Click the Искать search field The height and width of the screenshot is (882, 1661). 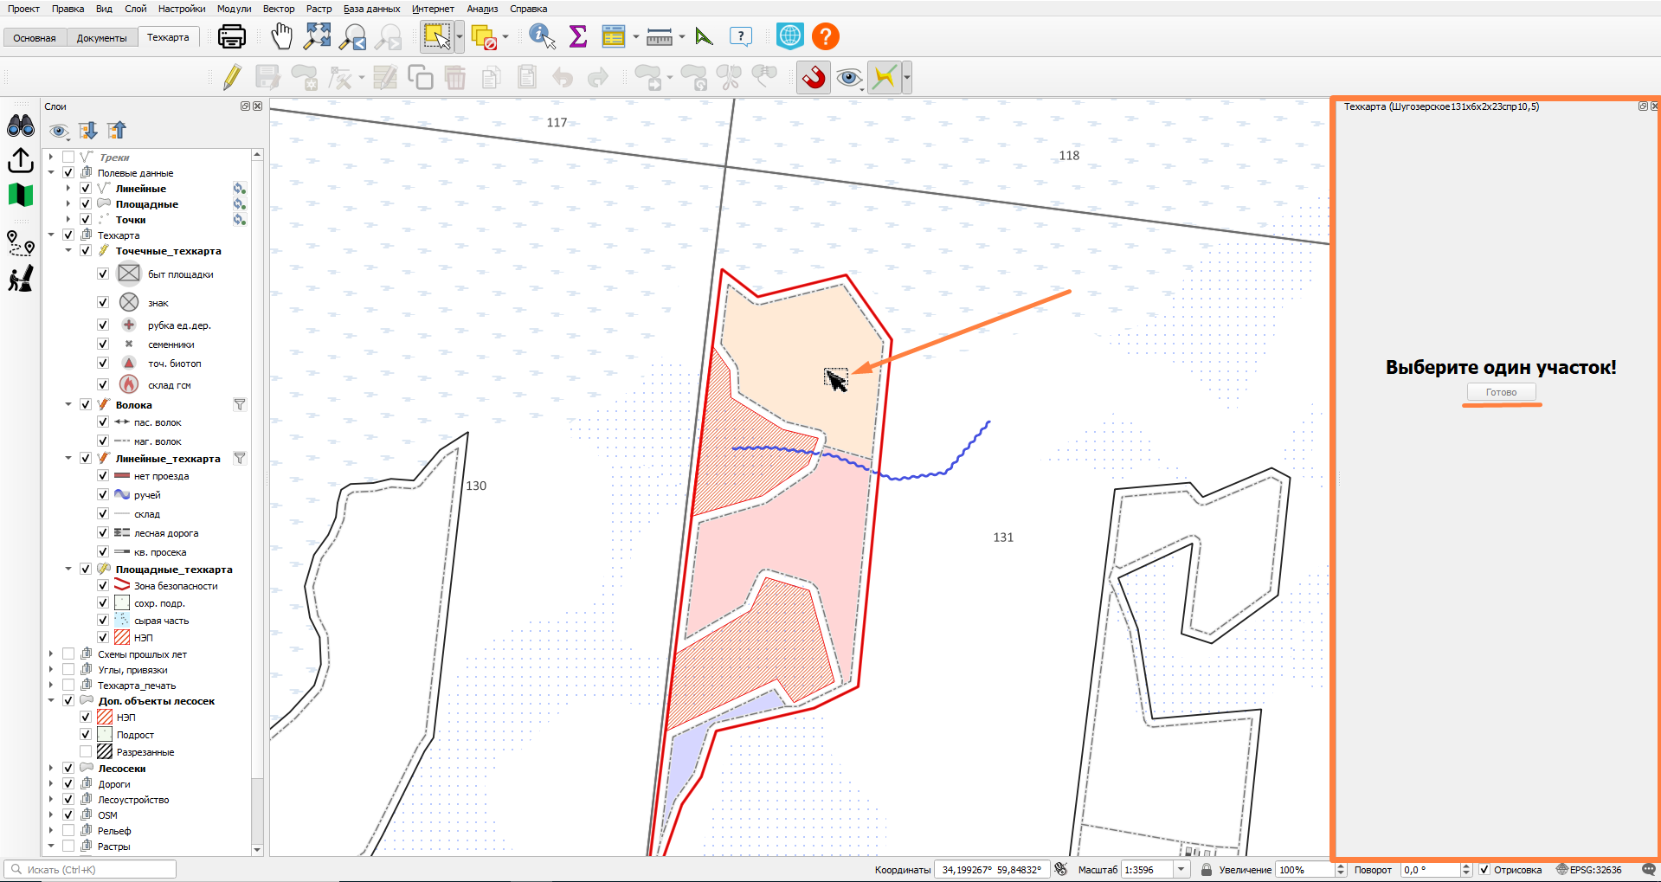[91, 870]
